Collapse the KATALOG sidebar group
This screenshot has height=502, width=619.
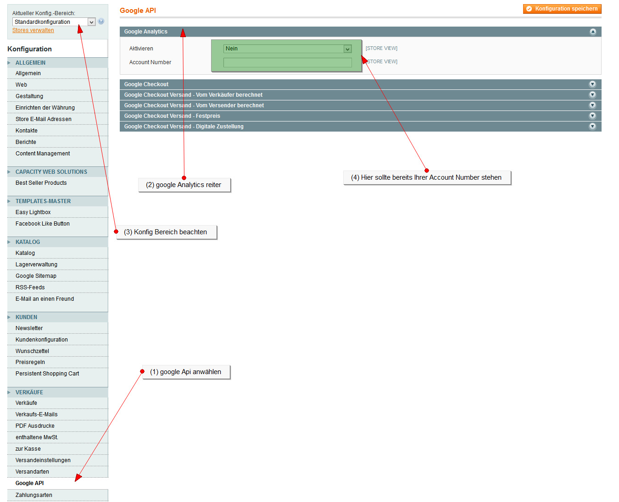(57, 242)
